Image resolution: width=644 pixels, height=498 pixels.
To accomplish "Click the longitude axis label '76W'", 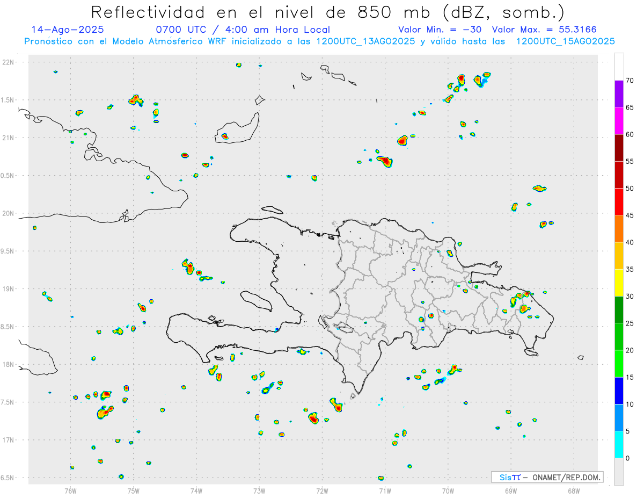I will click(70, 490).
